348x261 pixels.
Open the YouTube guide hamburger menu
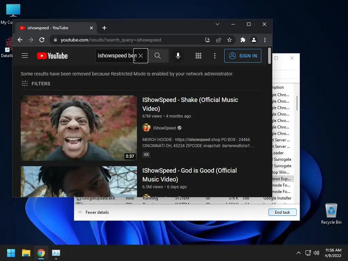pos(25,56)
